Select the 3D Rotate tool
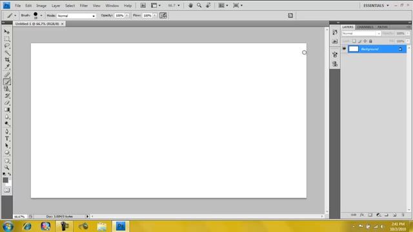The image size is (413, 232). point(7,160)
